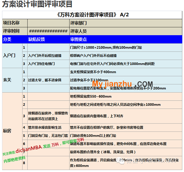Click the 评审时间 label cell
This screenshot has height=172, width=184.
coord(15,31)
